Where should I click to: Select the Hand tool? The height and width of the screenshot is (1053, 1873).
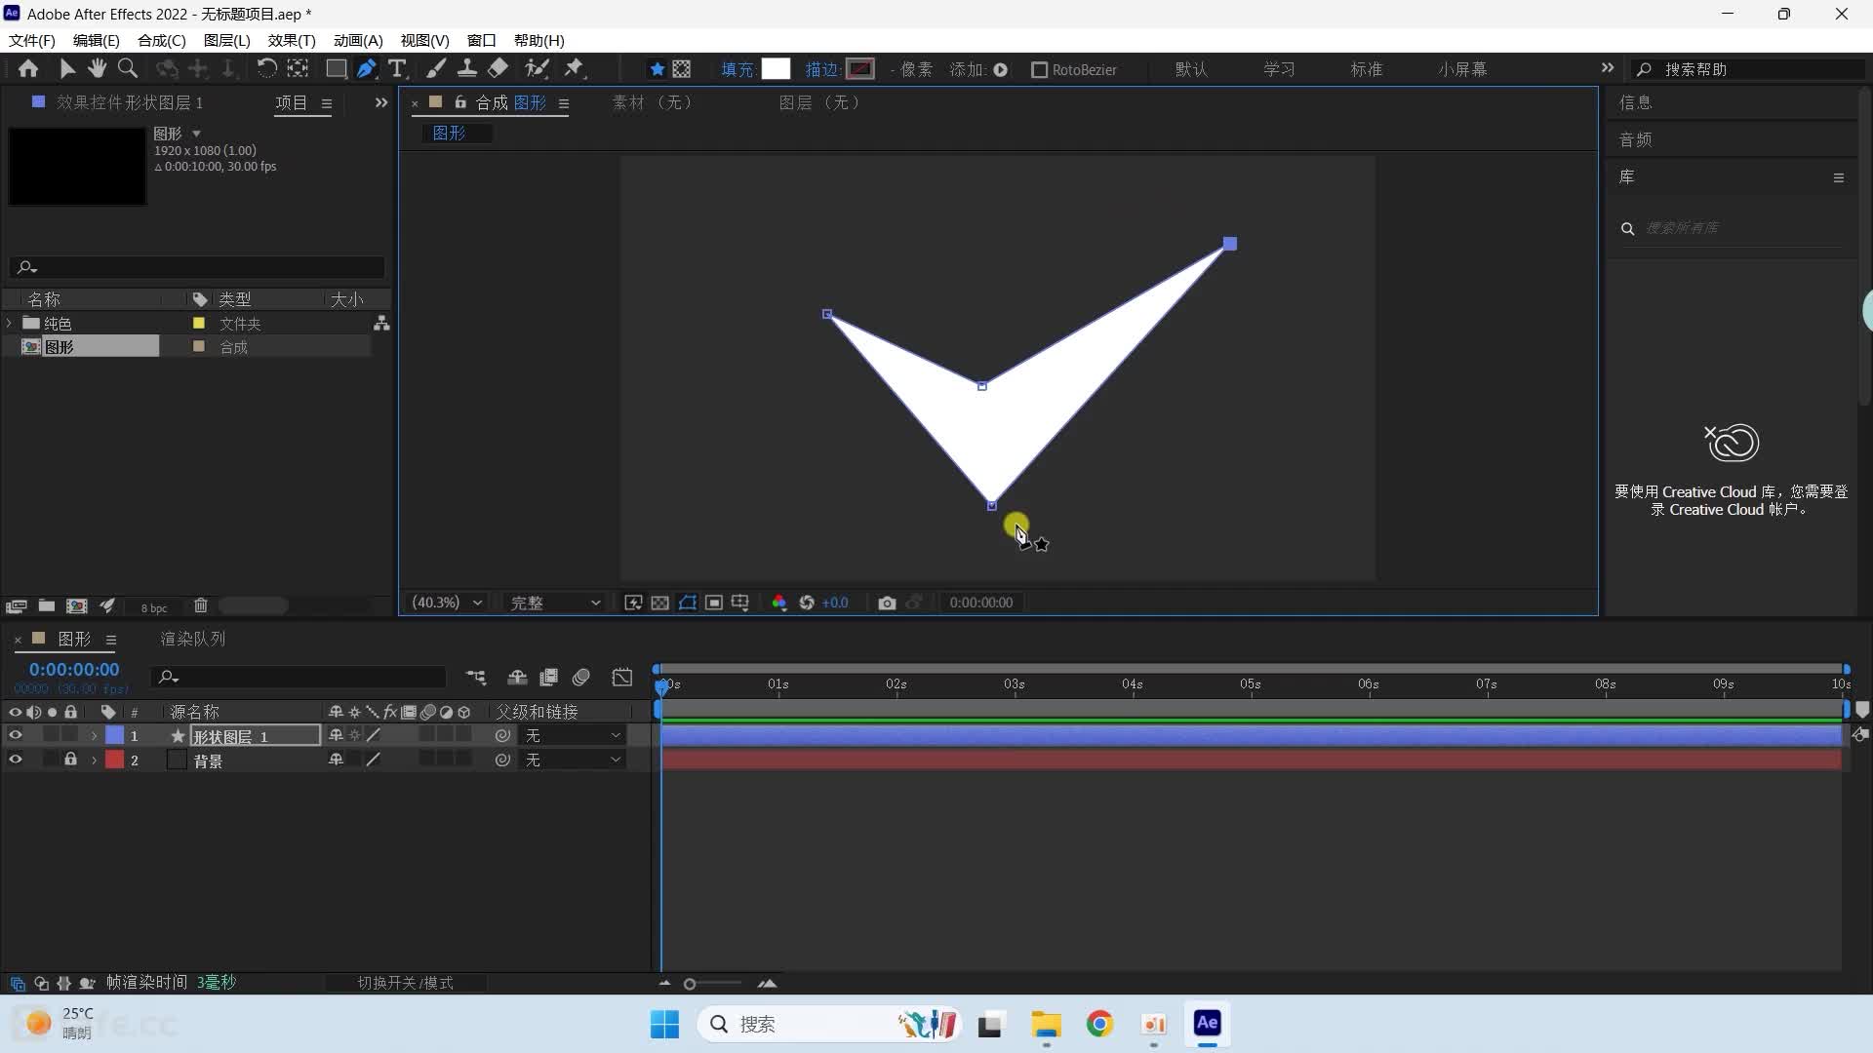click(x=97, y=68)
